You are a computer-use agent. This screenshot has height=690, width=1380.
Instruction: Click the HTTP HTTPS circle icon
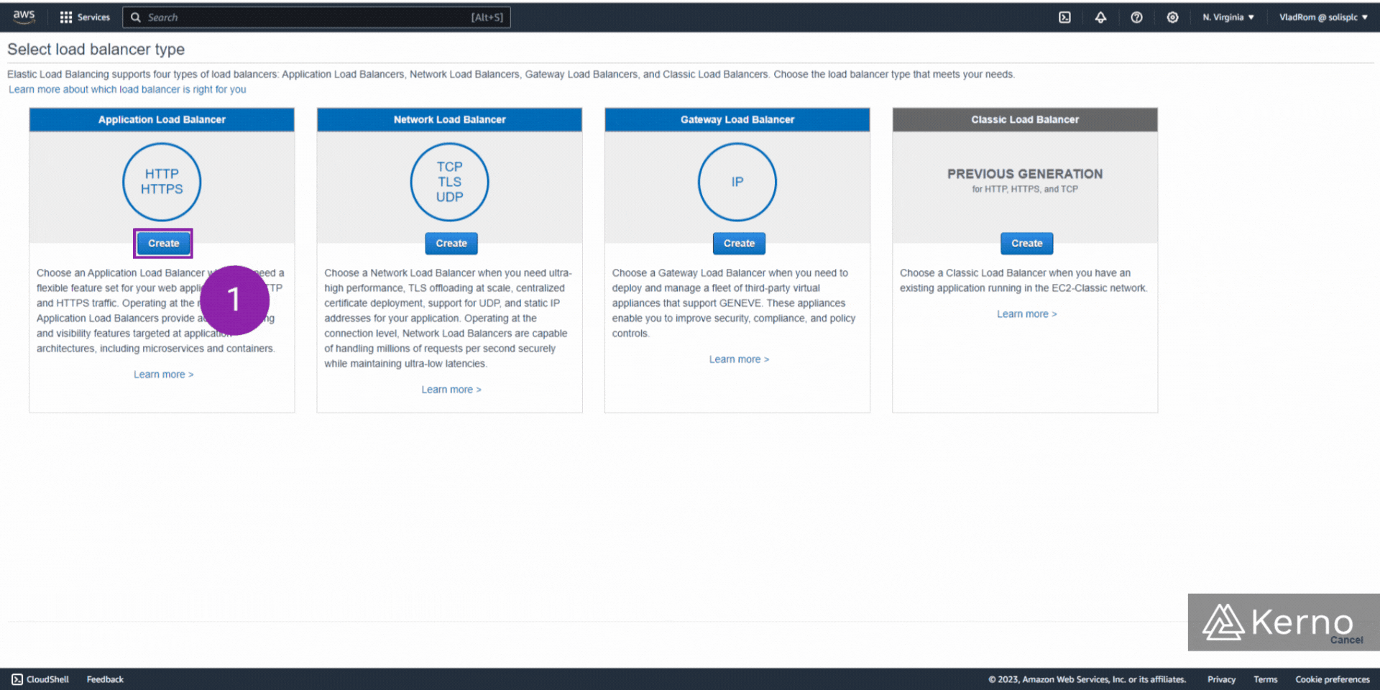pyautogui.click(x=162, y=182)
